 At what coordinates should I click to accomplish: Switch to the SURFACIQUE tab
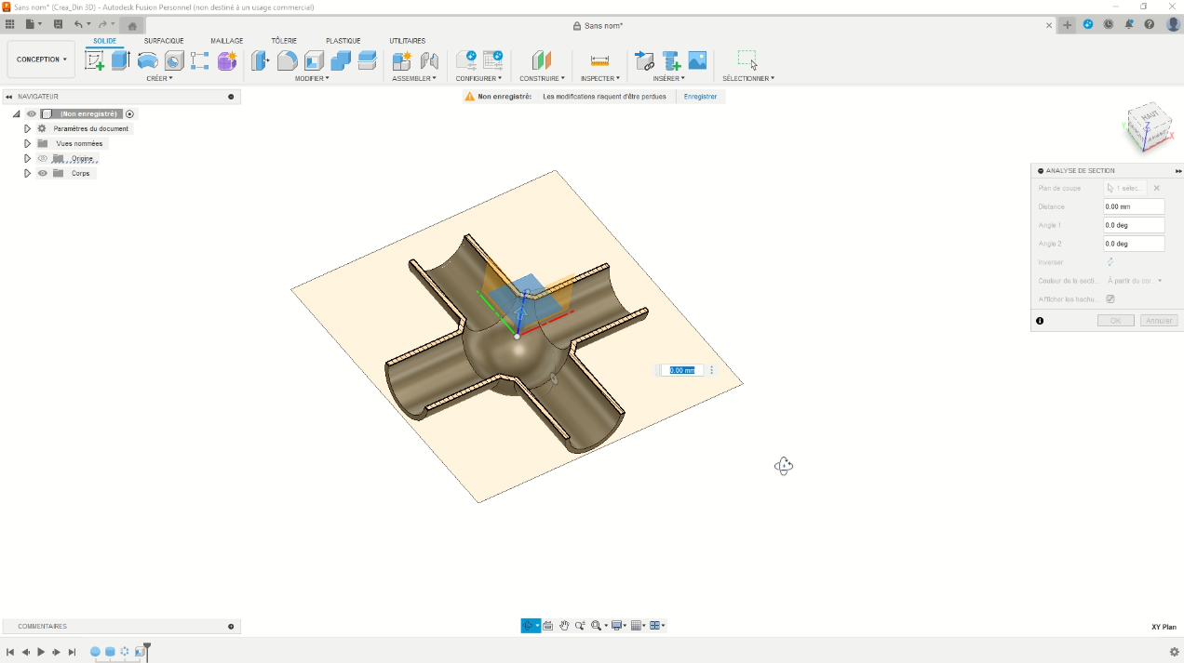164,41
